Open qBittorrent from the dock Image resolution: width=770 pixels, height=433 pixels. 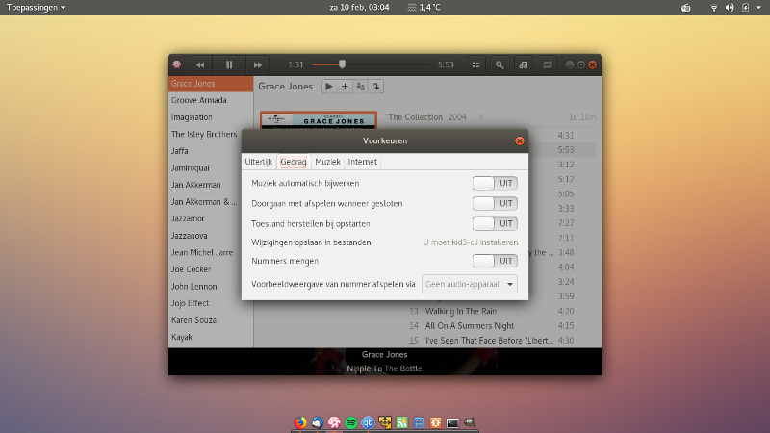[x=368, y=422]
